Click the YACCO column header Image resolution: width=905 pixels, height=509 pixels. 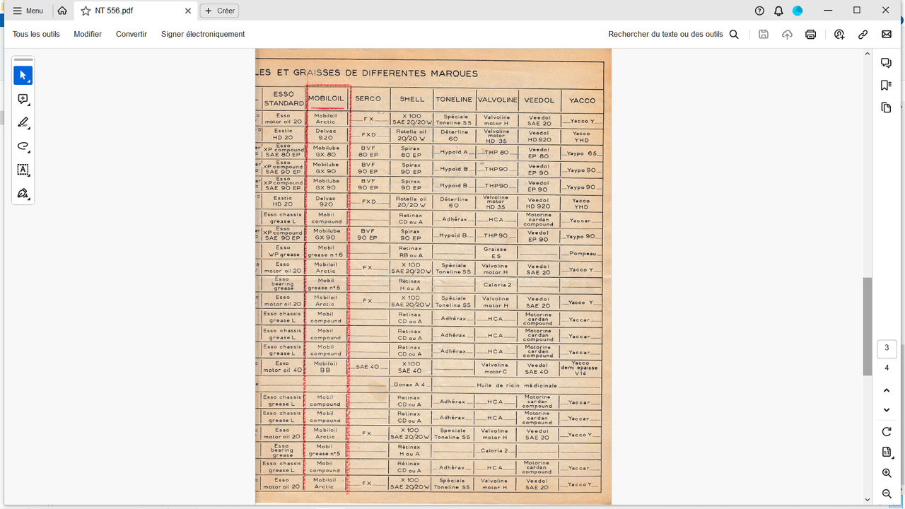582,100
